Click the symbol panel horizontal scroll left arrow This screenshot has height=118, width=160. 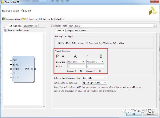coord(5,107)
